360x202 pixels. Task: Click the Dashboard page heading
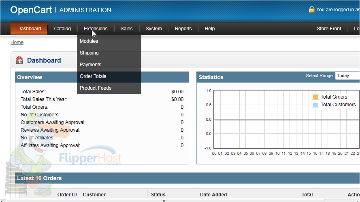pos(44,60)
